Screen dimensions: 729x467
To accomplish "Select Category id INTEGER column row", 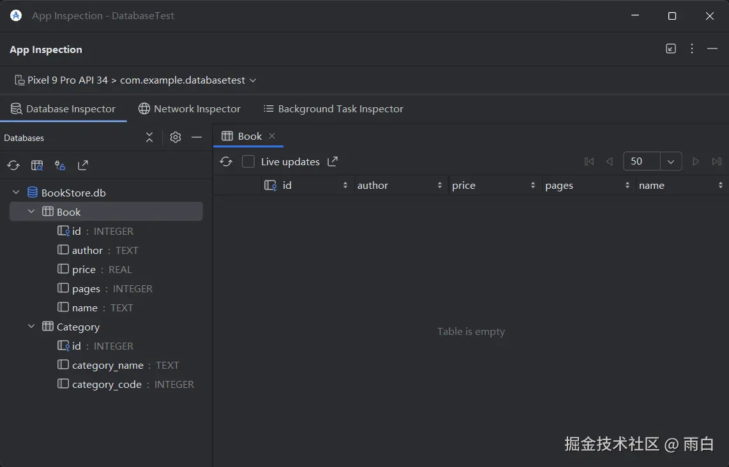I will [x=106, y=346].
